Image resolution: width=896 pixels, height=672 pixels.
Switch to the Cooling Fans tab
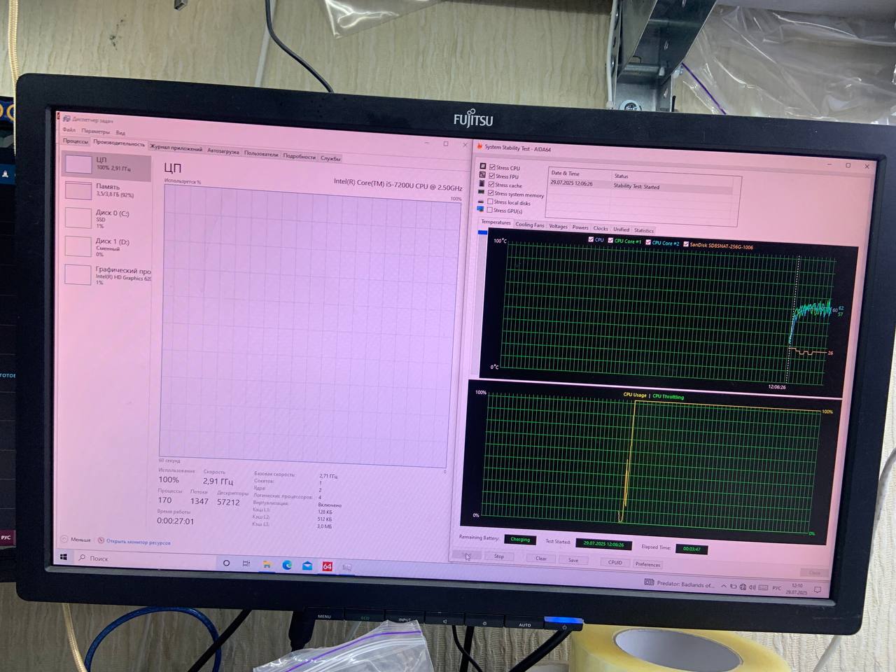click(529, 225)
